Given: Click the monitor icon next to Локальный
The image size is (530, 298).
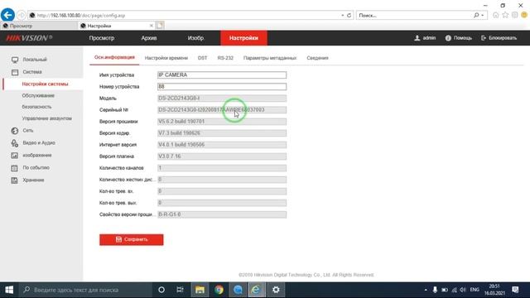Looking at the screenshot, I should pyautogui.click(x=15, y=60).
